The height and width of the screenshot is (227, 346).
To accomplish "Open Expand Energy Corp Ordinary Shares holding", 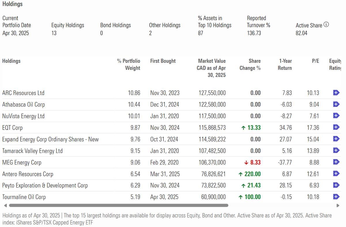I will click(x=50, y=139).
